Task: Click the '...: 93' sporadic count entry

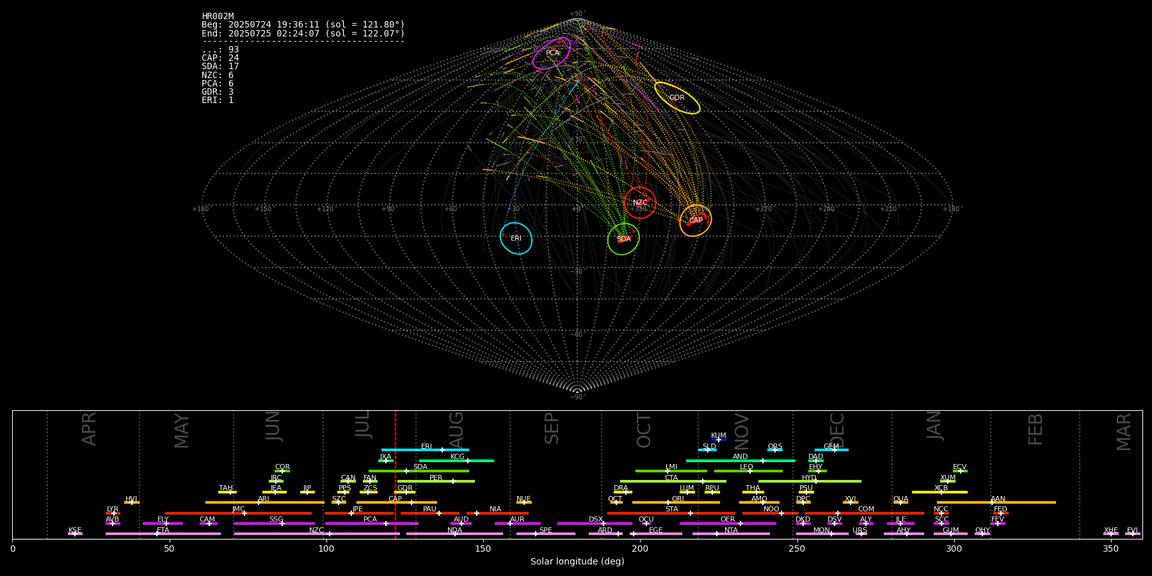Action: point(220,50)
